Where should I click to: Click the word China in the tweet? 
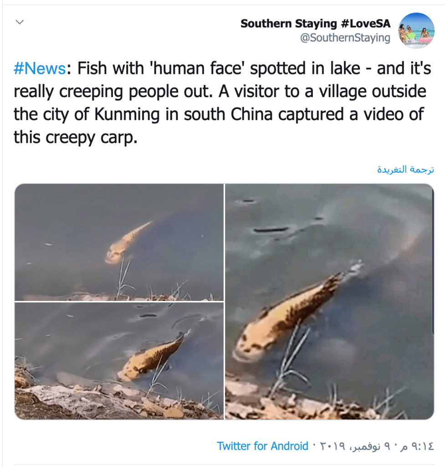[252, 114]
